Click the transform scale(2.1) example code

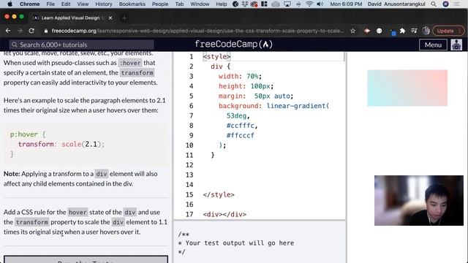coord(61,145)
